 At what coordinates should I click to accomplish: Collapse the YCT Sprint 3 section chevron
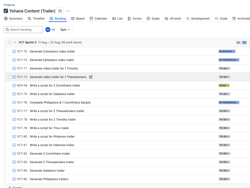click(15, 42)
